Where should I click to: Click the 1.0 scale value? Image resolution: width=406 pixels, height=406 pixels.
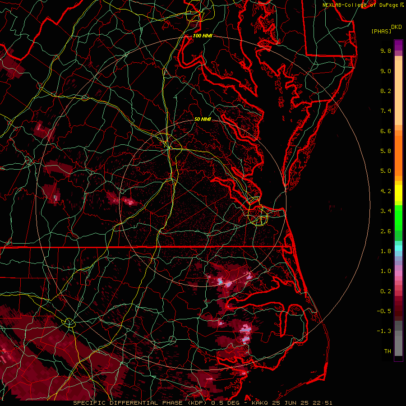[386, 271]
